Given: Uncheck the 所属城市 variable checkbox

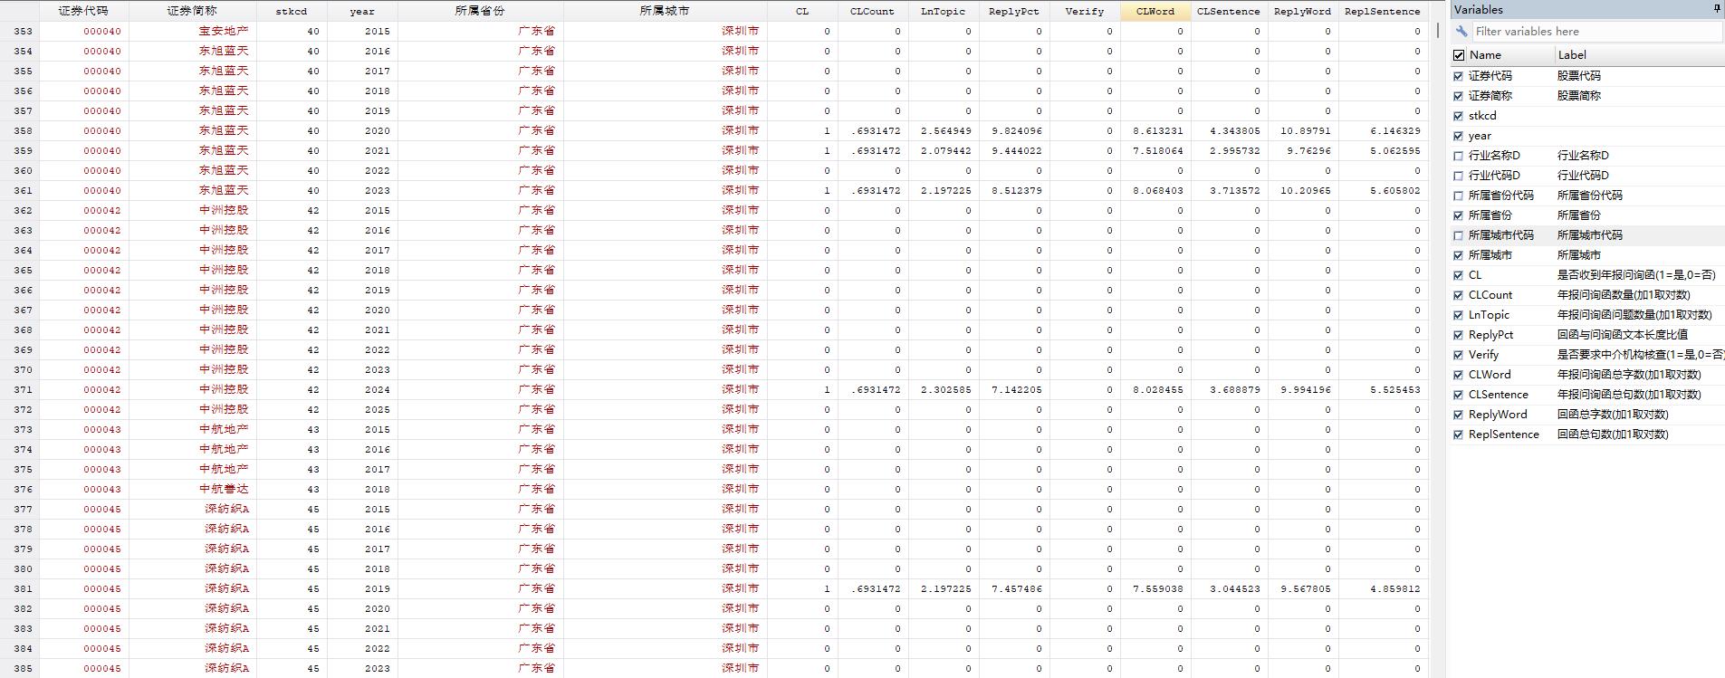Looking at the screenshot, I should (1458, 255).
